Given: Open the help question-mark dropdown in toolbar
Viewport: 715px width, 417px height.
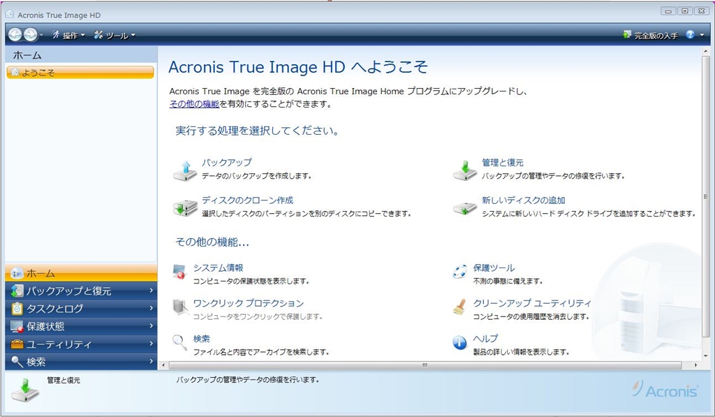Looking at the screenshot, I should click(695, 35).
